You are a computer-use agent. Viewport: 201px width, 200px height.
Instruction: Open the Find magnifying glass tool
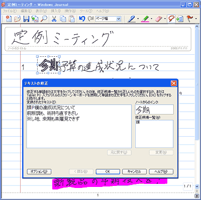click(44, 19)
